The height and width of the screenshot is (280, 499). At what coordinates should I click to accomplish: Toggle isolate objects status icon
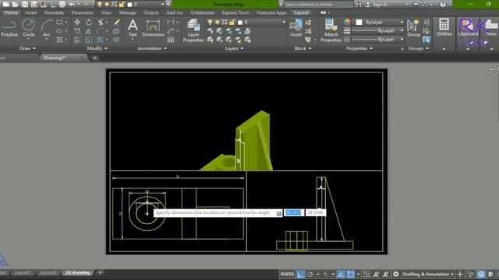tap(470, 274)
